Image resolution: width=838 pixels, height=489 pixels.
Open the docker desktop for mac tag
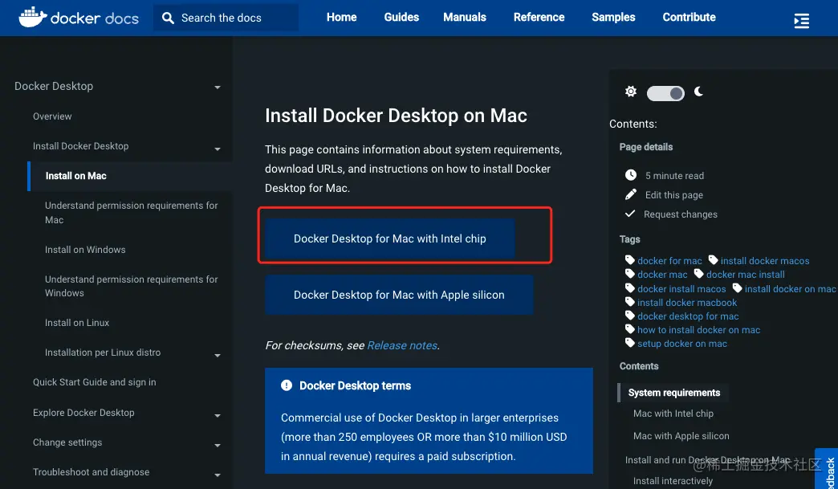(x=688, y=316)
